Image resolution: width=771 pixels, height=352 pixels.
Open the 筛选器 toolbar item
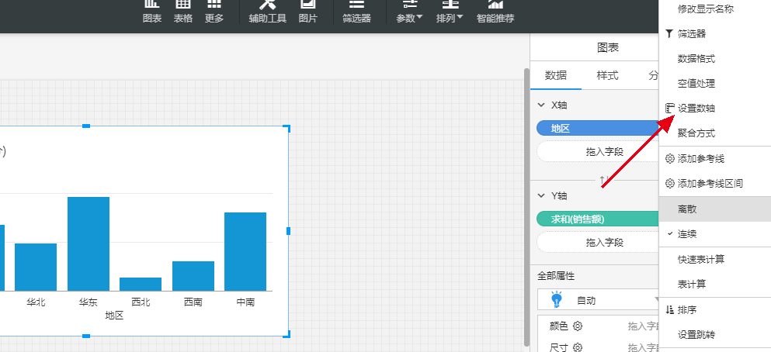[x=356, y=12]
